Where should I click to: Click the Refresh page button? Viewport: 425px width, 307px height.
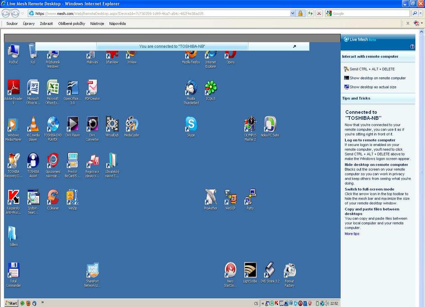(x=310, y=13)
